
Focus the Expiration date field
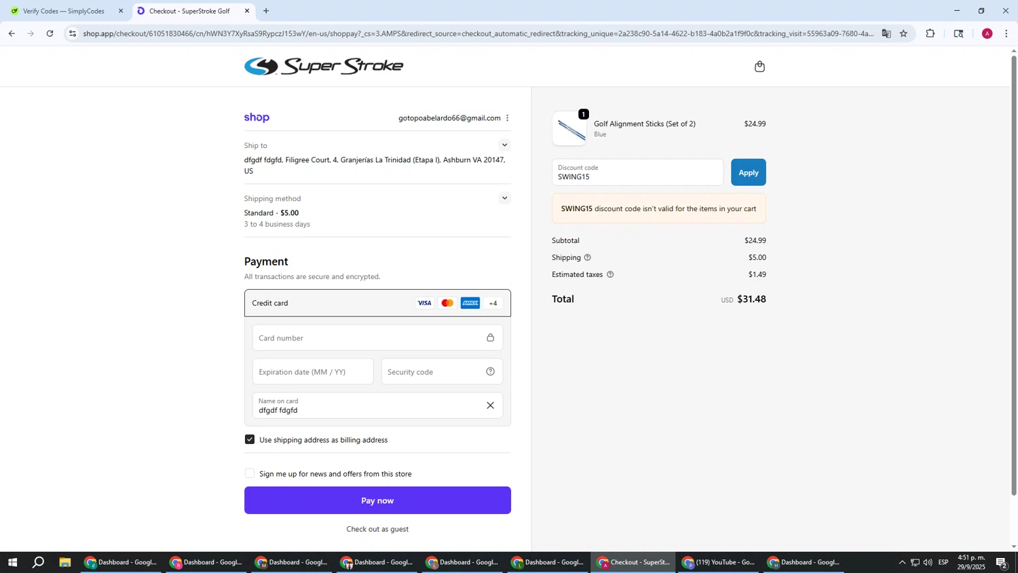[x=313, y=371]
